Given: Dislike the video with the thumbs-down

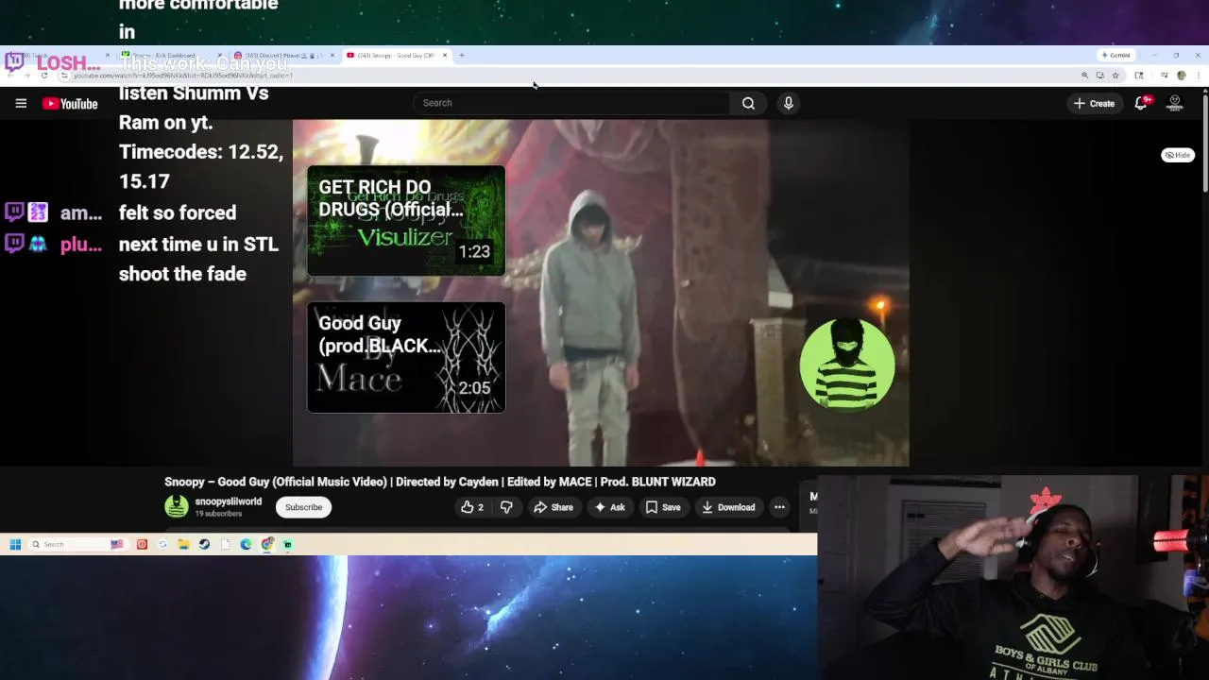Looking at the screenshot, I should (x=506, y=507).
